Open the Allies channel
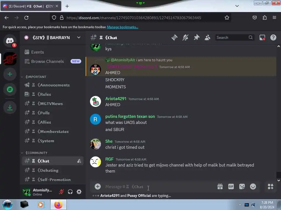This screenshot has height=210, width=281. tap(52, 122)
